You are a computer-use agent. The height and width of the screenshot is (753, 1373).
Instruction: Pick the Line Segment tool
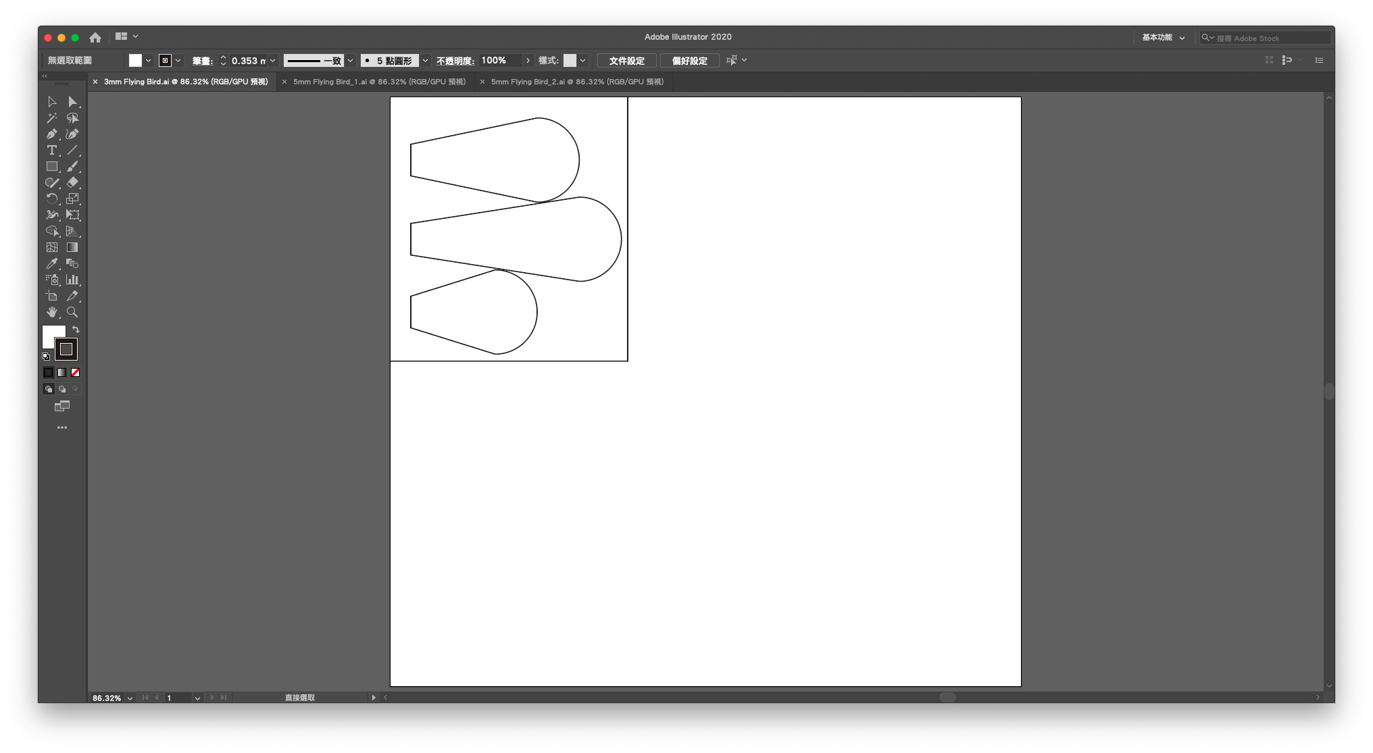[x=72, y=151]
